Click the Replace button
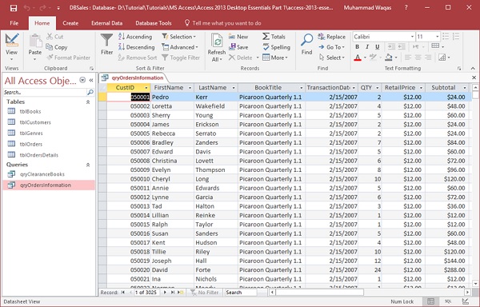This screenshot has height=307, width=480. click(331, 37)
